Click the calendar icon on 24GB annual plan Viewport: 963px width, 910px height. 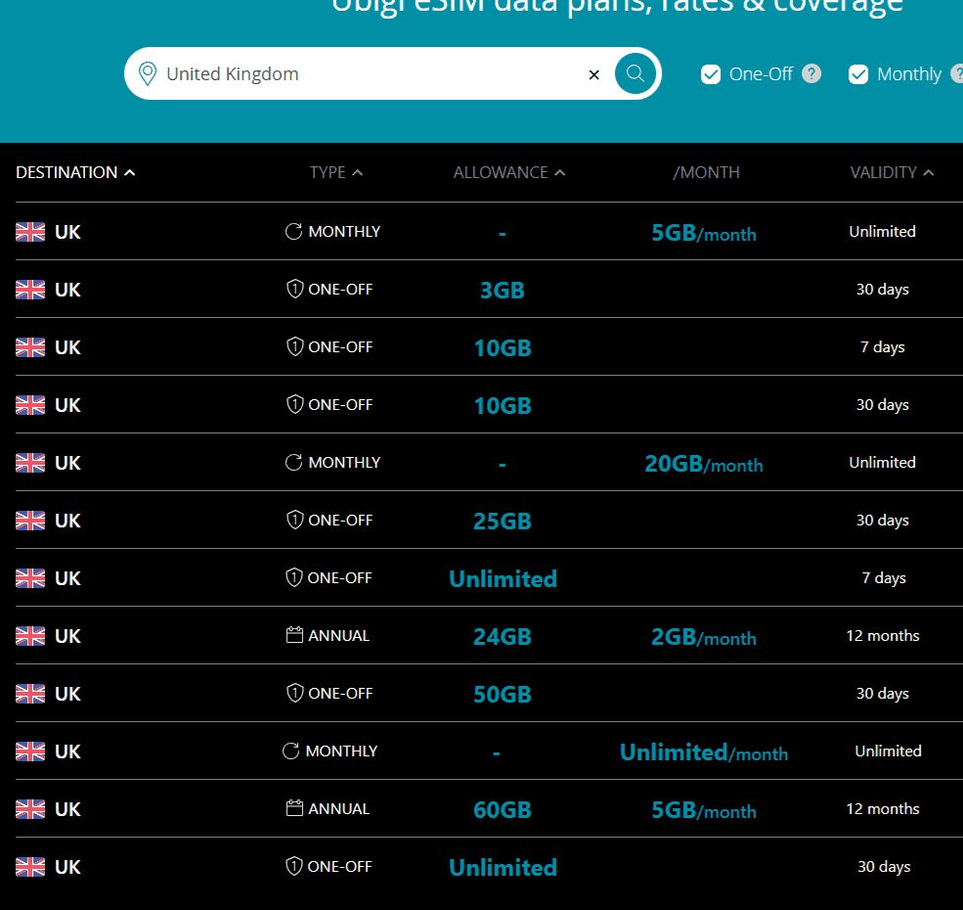pyautogui.click(x=294, y=636)
